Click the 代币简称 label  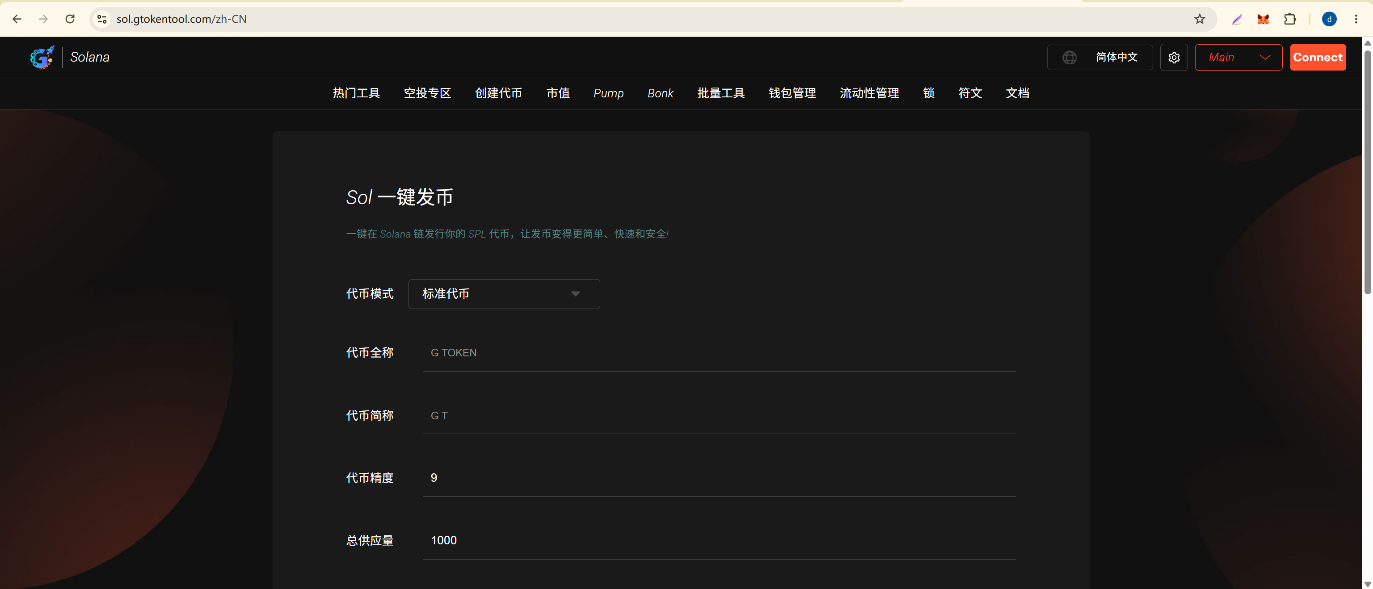[369, 416]
